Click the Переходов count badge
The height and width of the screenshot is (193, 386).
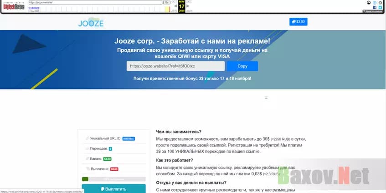click(x=111, y=149)
